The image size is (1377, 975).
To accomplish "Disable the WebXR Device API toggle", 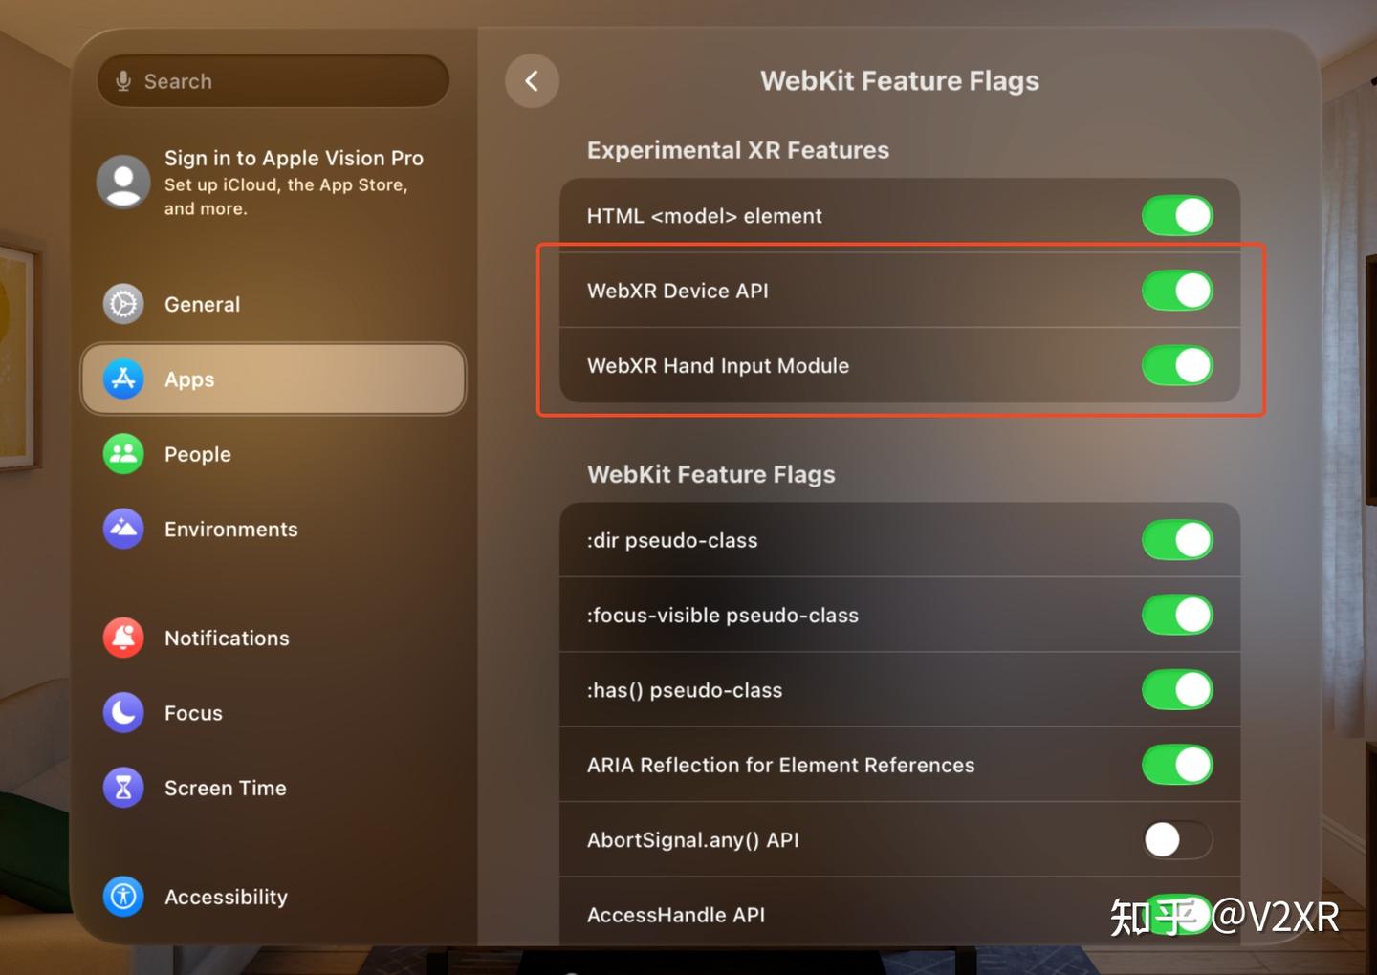I will (x=1177, y=291).
